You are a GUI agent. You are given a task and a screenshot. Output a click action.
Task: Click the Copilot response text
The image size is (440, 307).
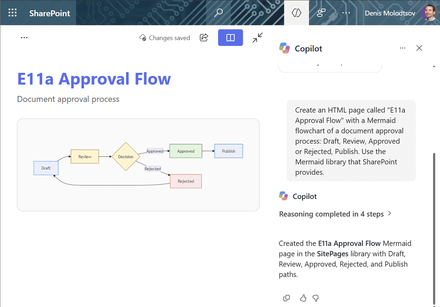click(x=345, y=259)
